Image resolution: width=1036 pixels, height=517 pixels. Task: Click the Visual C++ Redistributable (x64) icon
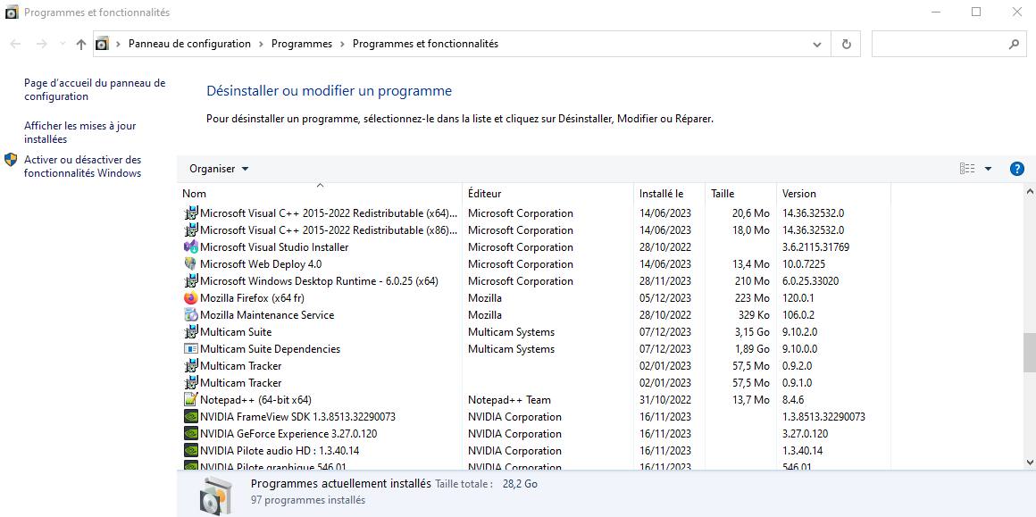click(190, 213)
